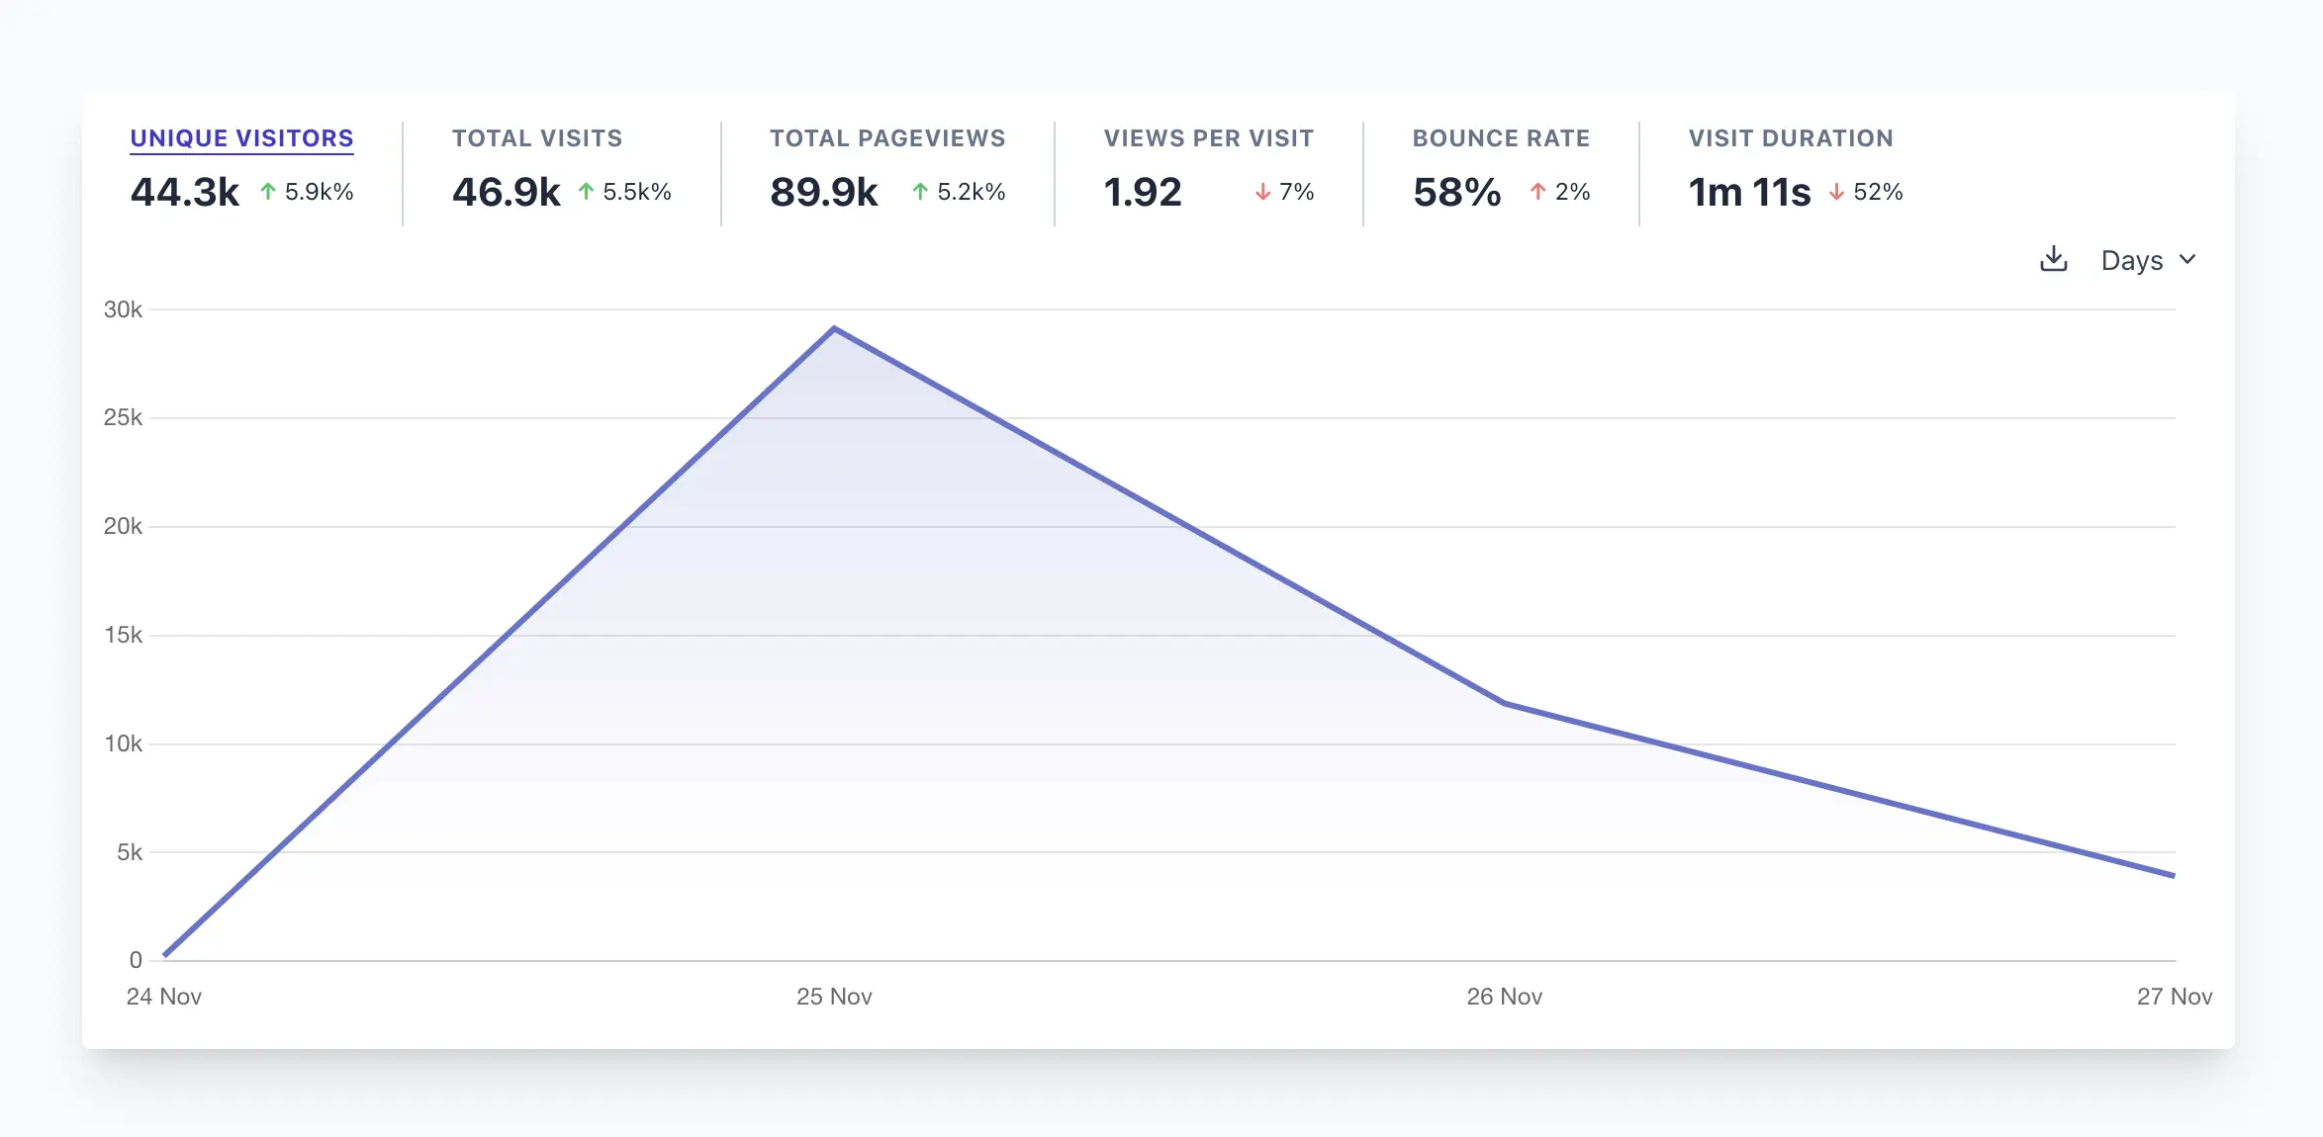Click the 1.92 views per visit value

(x=1143, y=192)
